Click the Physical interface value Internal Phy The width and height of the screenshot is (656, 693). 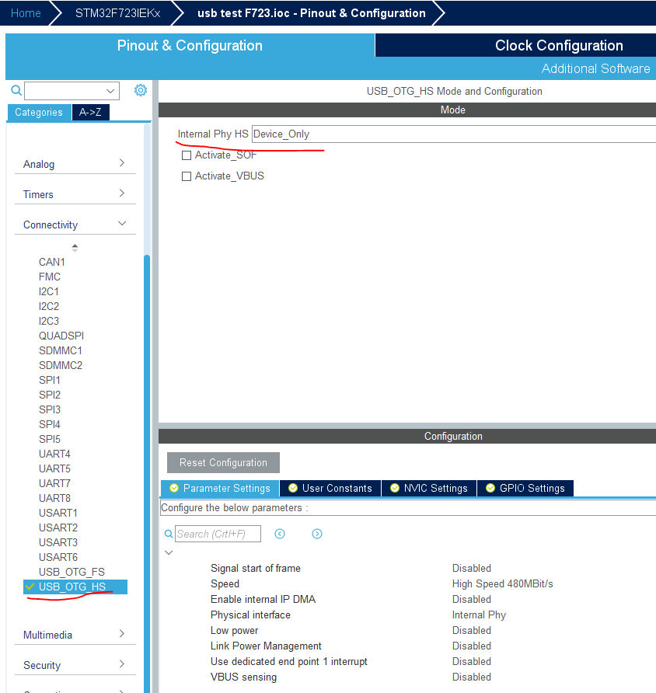tap(479, 615)
